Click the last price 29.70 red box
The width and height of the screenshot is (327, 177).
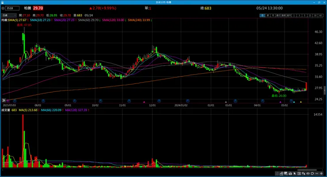[x=38, y=8]
